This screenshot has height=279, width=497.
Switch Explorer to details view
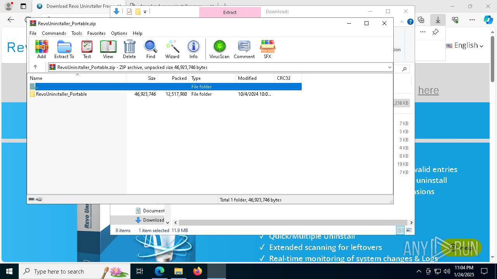pos(400,230)
